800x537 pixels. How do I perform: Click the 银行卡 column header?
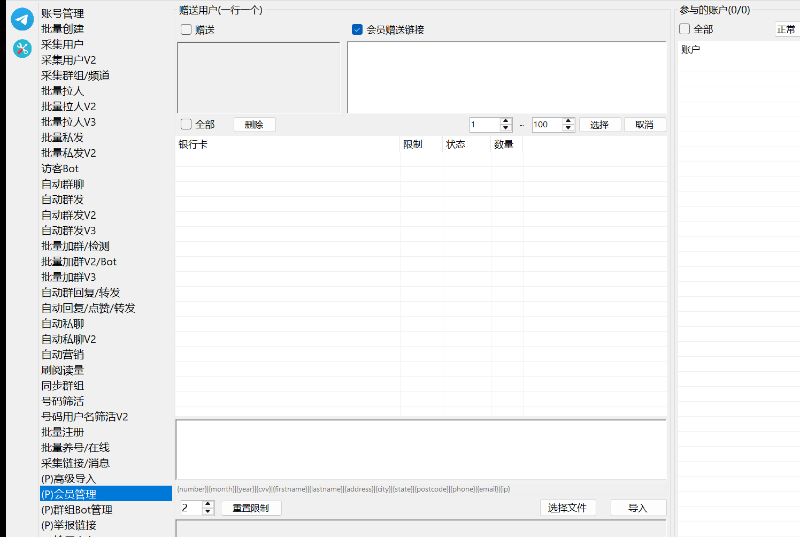click(288, 144)
